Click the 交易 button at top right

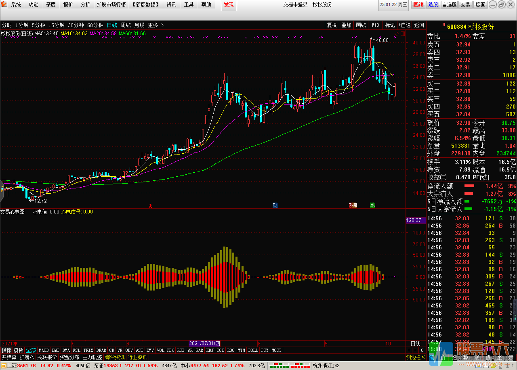pyautogui.click(x=465, y=5)
